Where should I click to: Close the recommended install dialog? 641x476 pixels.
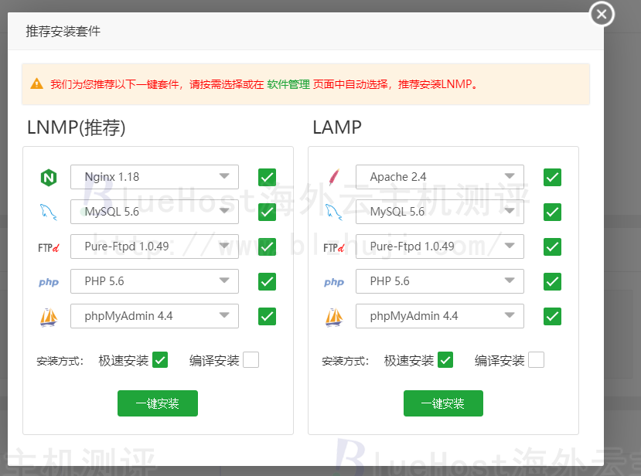pos(602,15)
